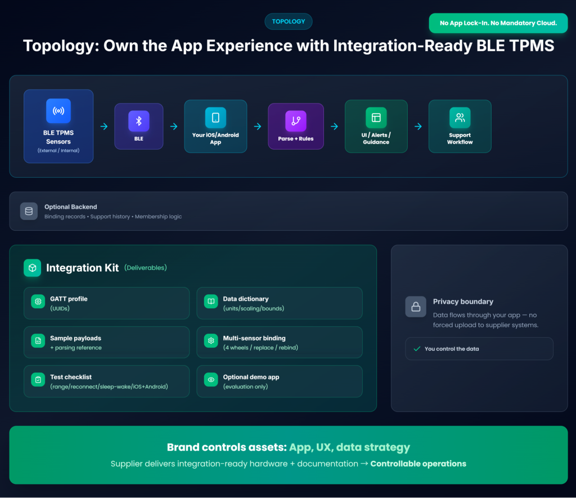Select the Multi-sensor binding gear icon
The image size is (576, 498).
click(211, 341)
